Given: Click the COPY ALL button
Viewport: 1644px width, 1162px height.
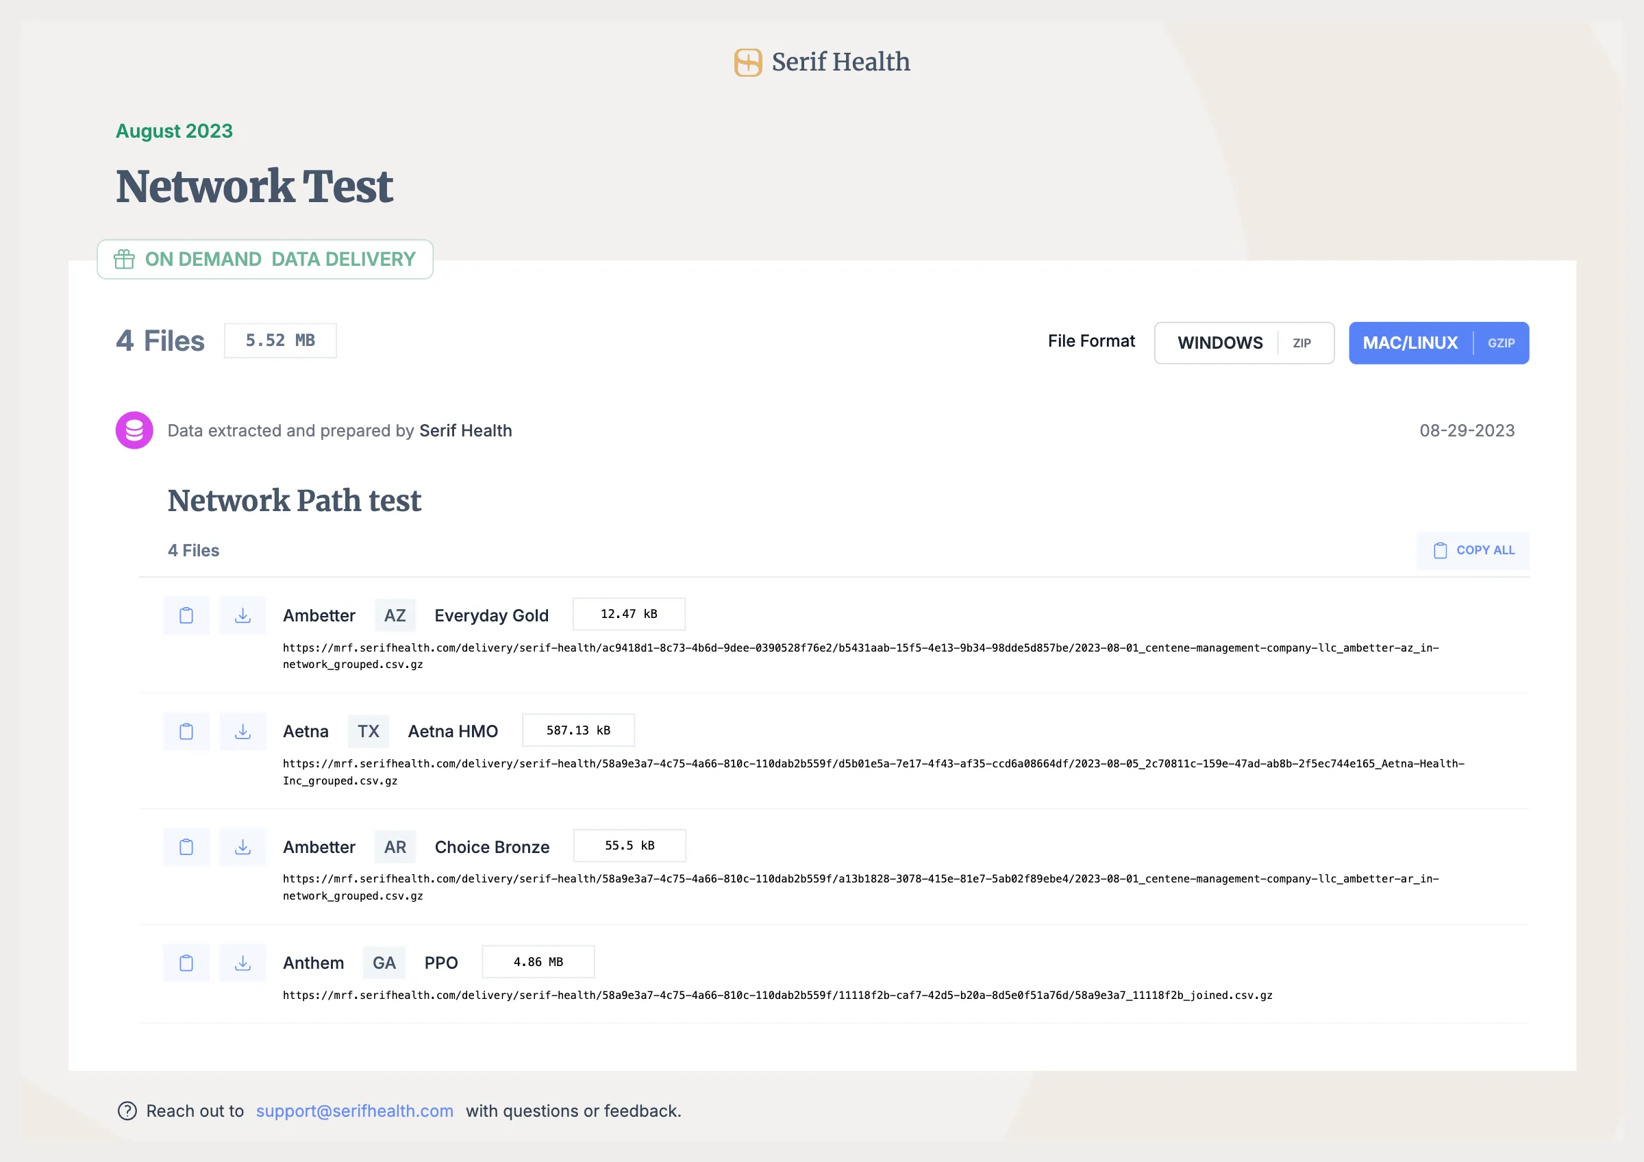Looking at the screenshot, I should (x=1473, y=550).
